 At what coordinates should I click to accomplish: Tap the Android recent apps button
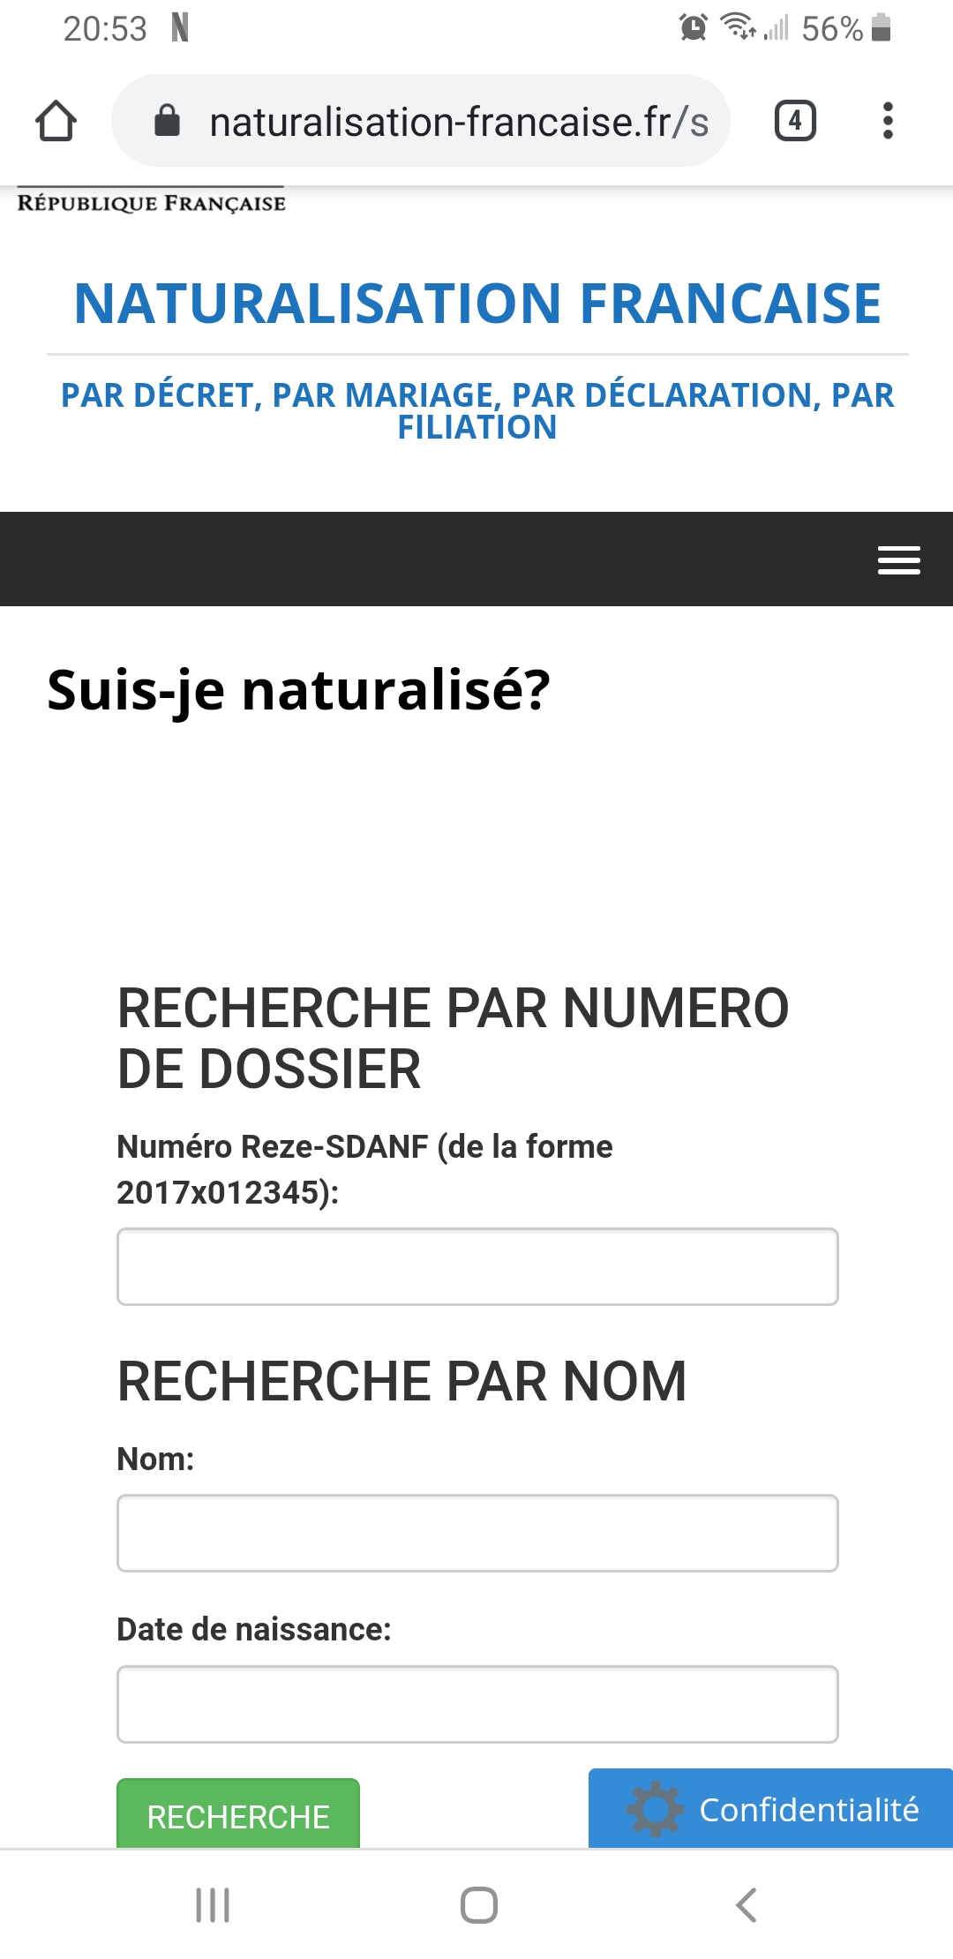click(213, 1904)
